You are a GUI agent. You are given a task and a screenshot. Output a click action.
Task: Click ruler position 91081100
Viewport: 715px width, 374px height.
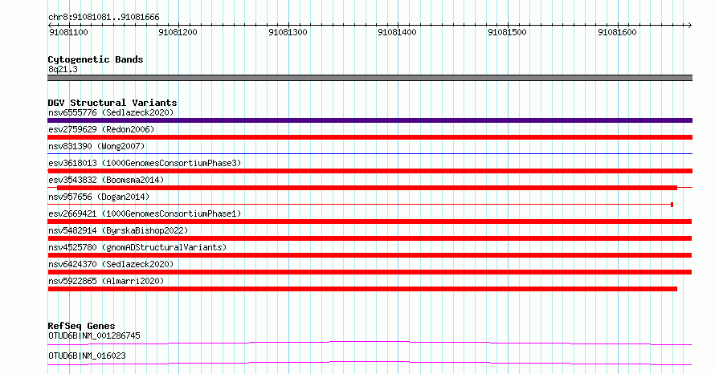(68, 32)
